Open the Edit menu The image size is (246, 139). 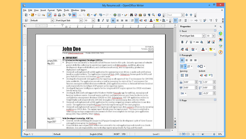coord(30,10)
